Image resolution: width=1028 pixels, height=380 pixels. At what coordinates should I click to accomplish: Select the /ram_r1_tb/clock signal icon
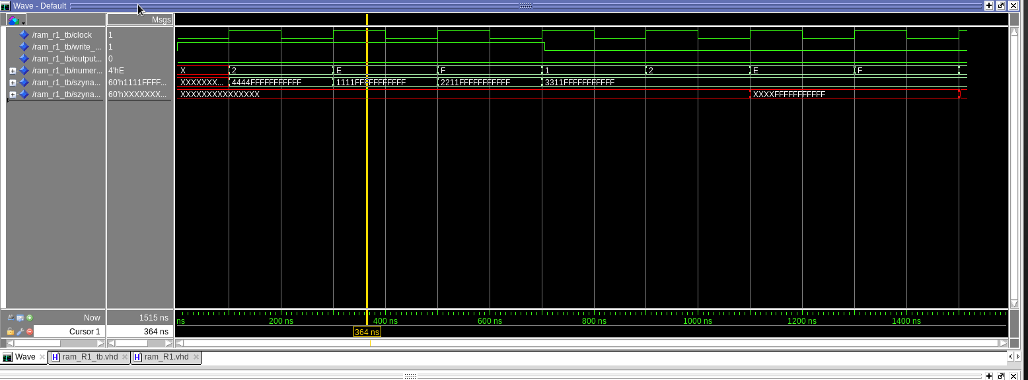tap(24, 35)
